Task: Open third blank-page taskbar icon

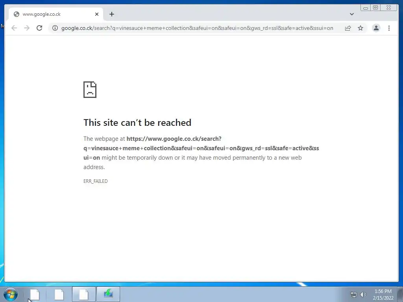Action: [x=83, y=294]
